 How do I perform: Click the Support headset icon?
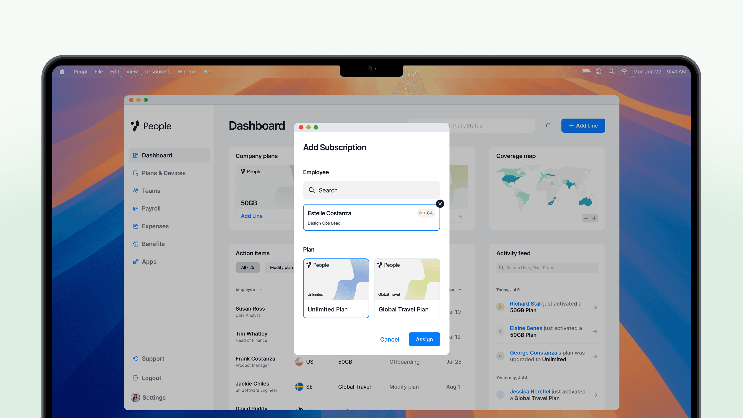[x=135, y=358]
